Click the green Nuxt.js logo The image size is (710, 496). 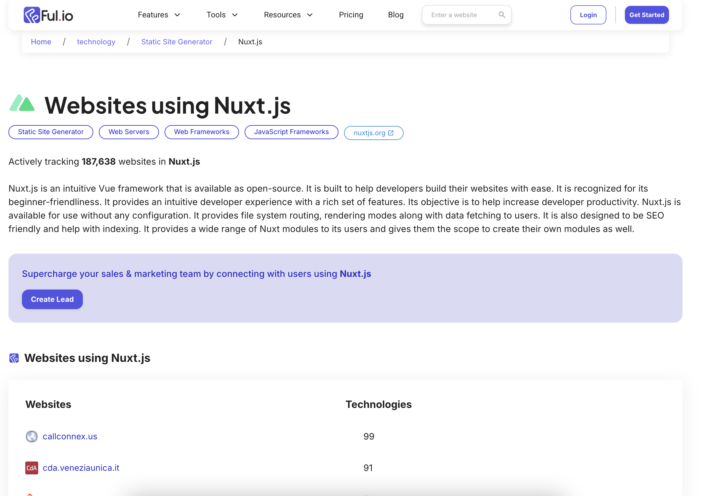(22, 103)
